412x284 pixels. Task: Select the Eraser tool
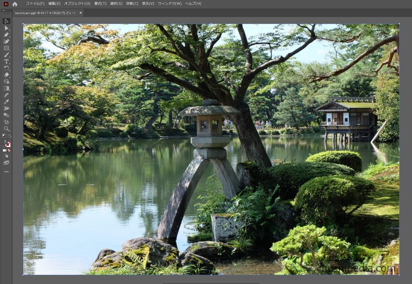pyautogui.click(x=6, y=75)
